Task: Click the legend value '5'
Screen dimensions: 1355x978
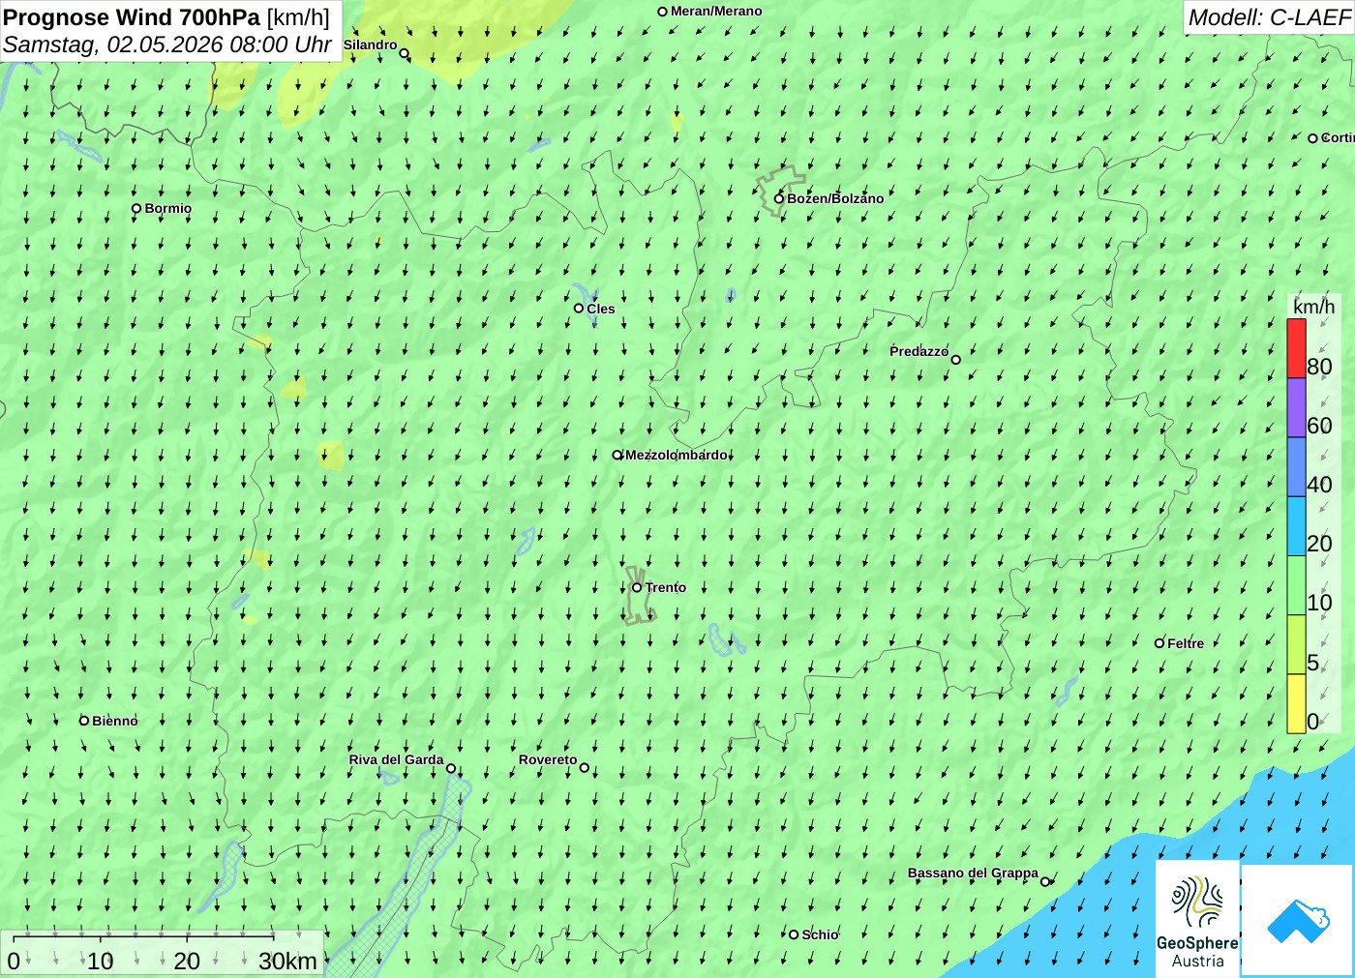Action: coord(1313,663)
